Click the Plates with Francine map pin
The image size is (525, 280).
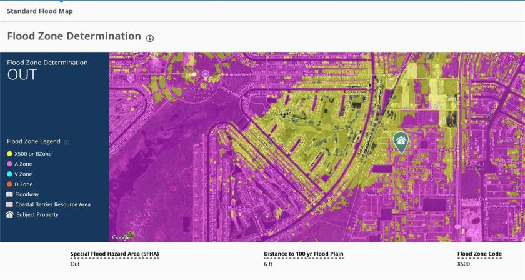131,77
